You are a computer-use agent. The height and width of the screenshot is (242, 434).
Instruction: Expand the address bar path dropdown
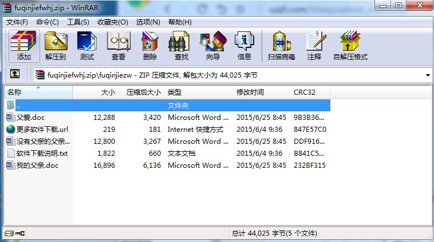pyautogui.click(x=428, y=75)
